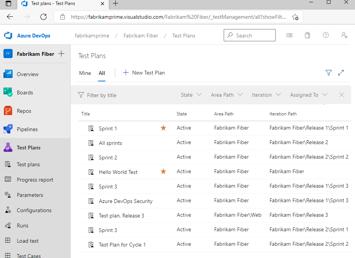The height and width of the screenshot is (258, 355).
Task: Click the Search input box
Action: tap(250, 35)
